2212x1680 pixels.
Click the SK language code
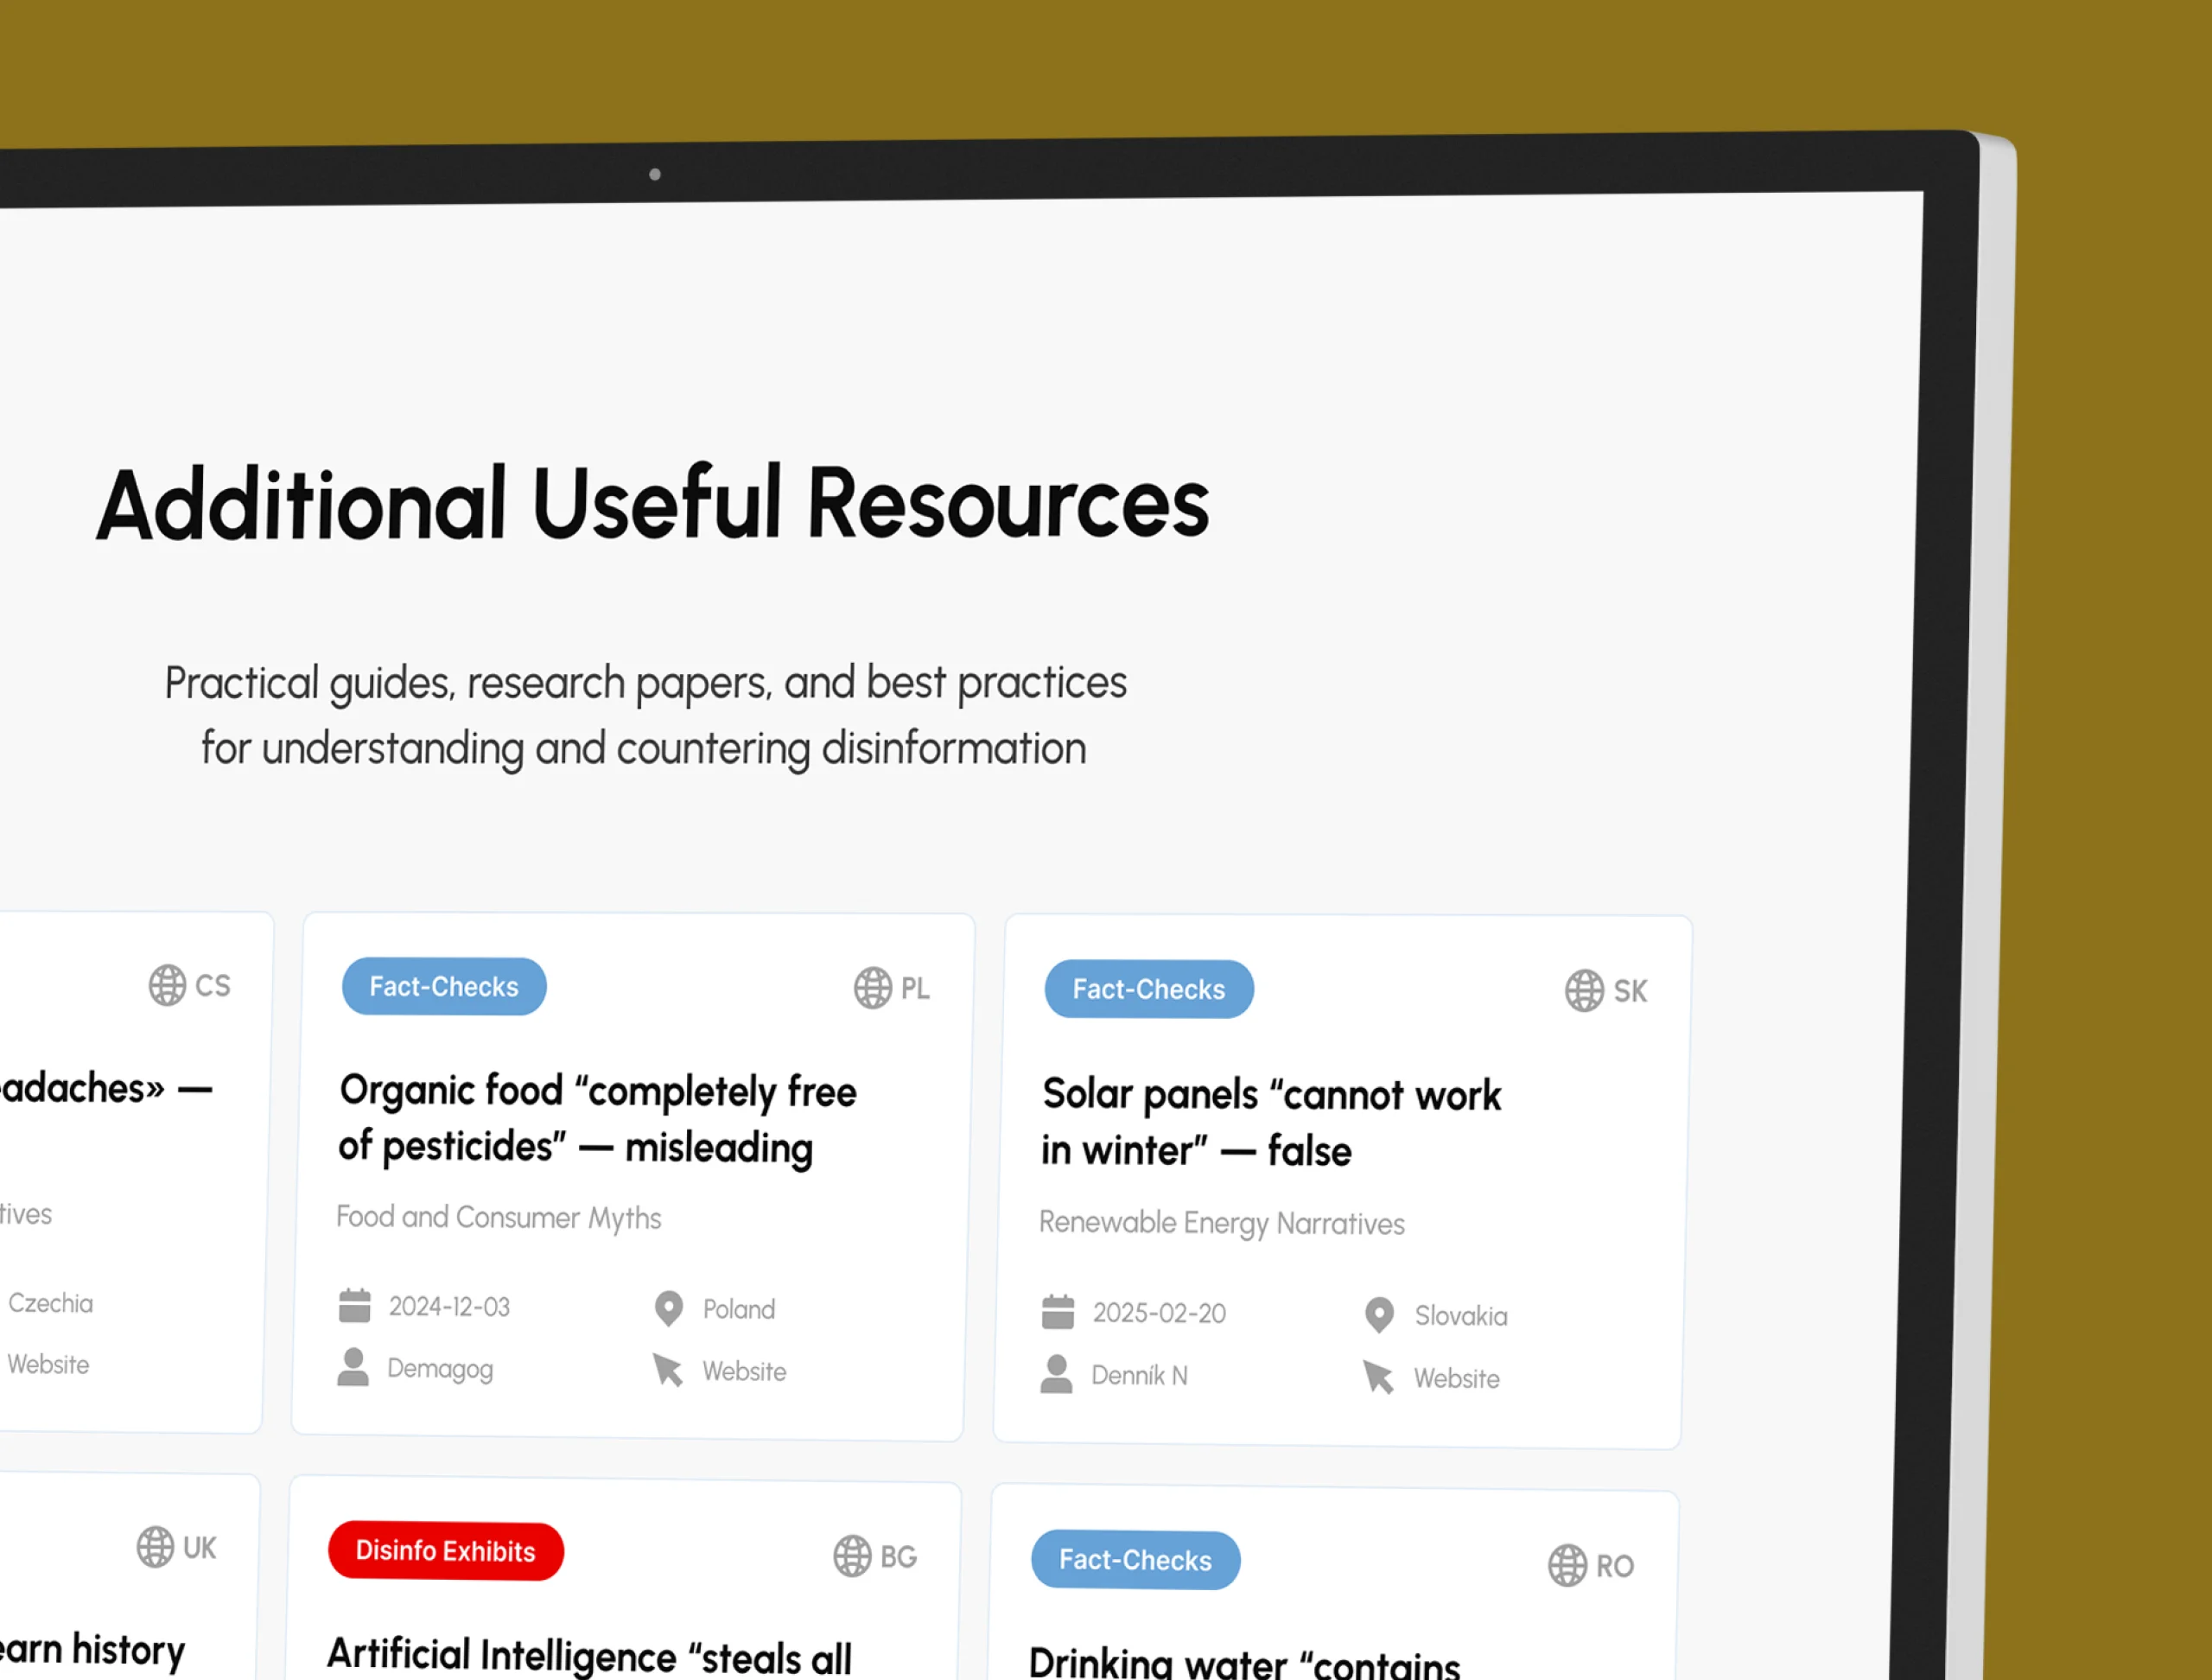[1630, 991]
